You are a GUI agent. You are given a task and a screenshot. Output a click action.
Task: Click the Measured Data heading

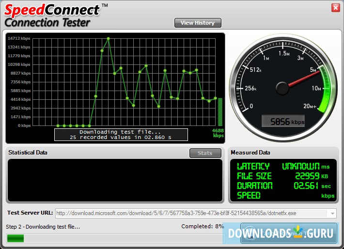250,153
